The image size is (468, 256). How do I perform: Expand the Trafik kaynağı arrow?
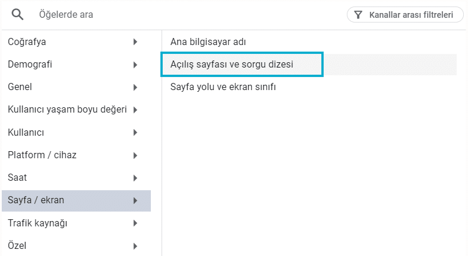click(135, 223)
